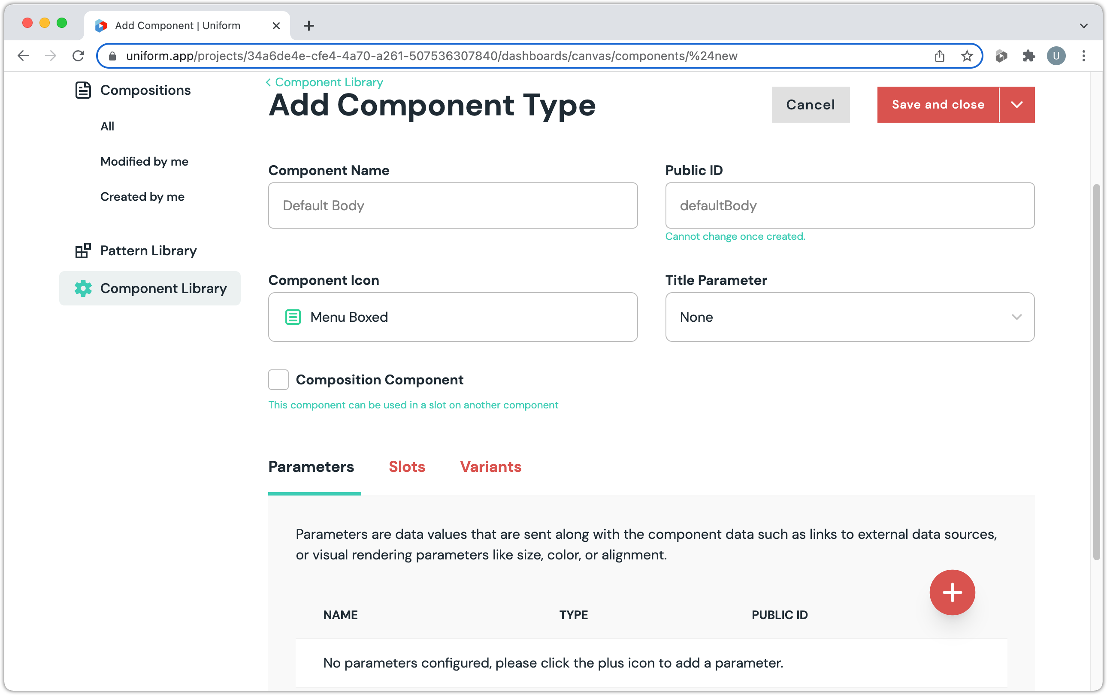Open the browser extensions puzzle icon
This screenshot has height=695, width=1107.
(x=1028, y=56)
